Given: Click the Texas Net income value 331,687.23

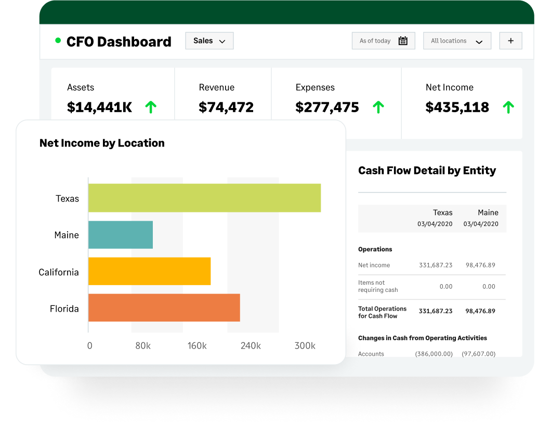Looking at the screenshot, I should 436,265.
